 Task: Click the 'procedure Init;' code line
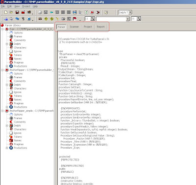67,78
